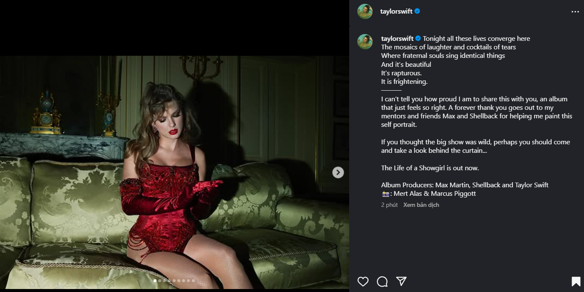Image resolution: width=584 pixels, height=292 pixels.
Task: Like the post with the heart icon
Action: pos(363,281)
